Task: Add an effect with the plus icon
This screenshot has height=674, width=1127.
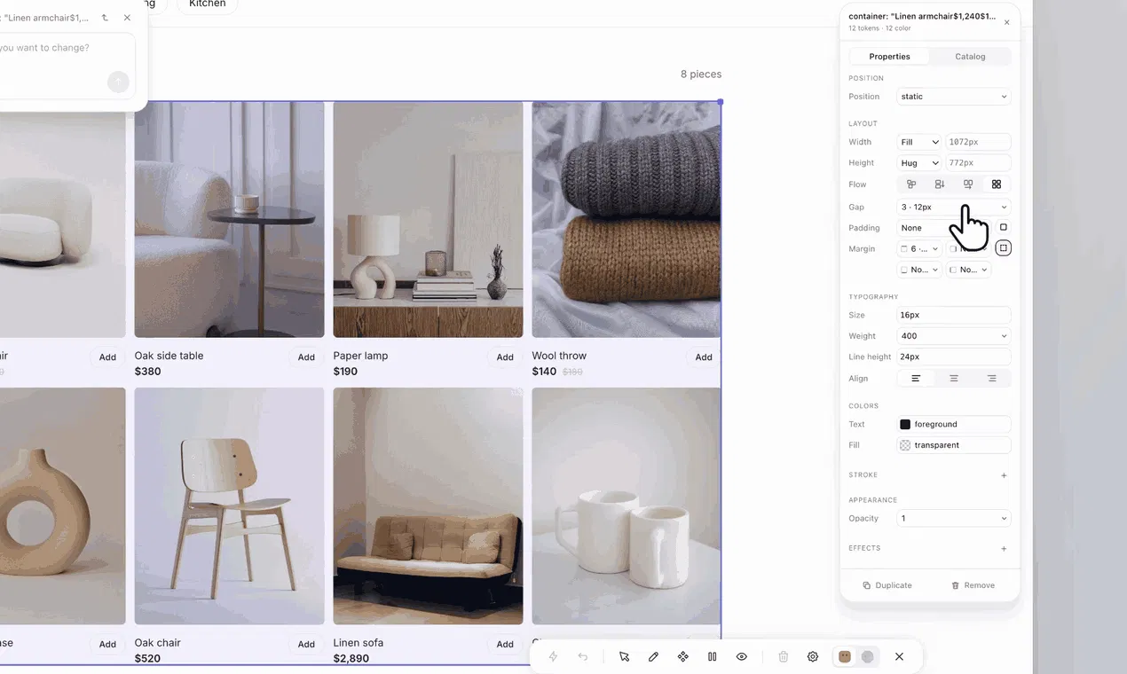Action: coord(1004,548)
